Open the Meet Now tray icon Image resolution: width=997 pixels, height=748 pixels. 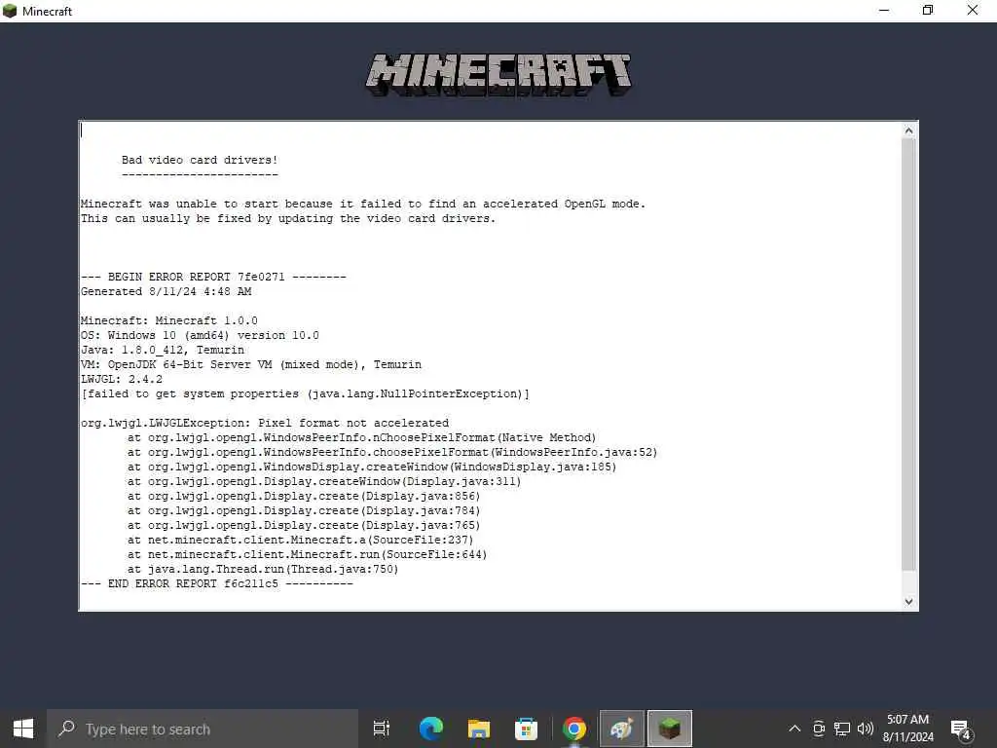coord(819,729)
